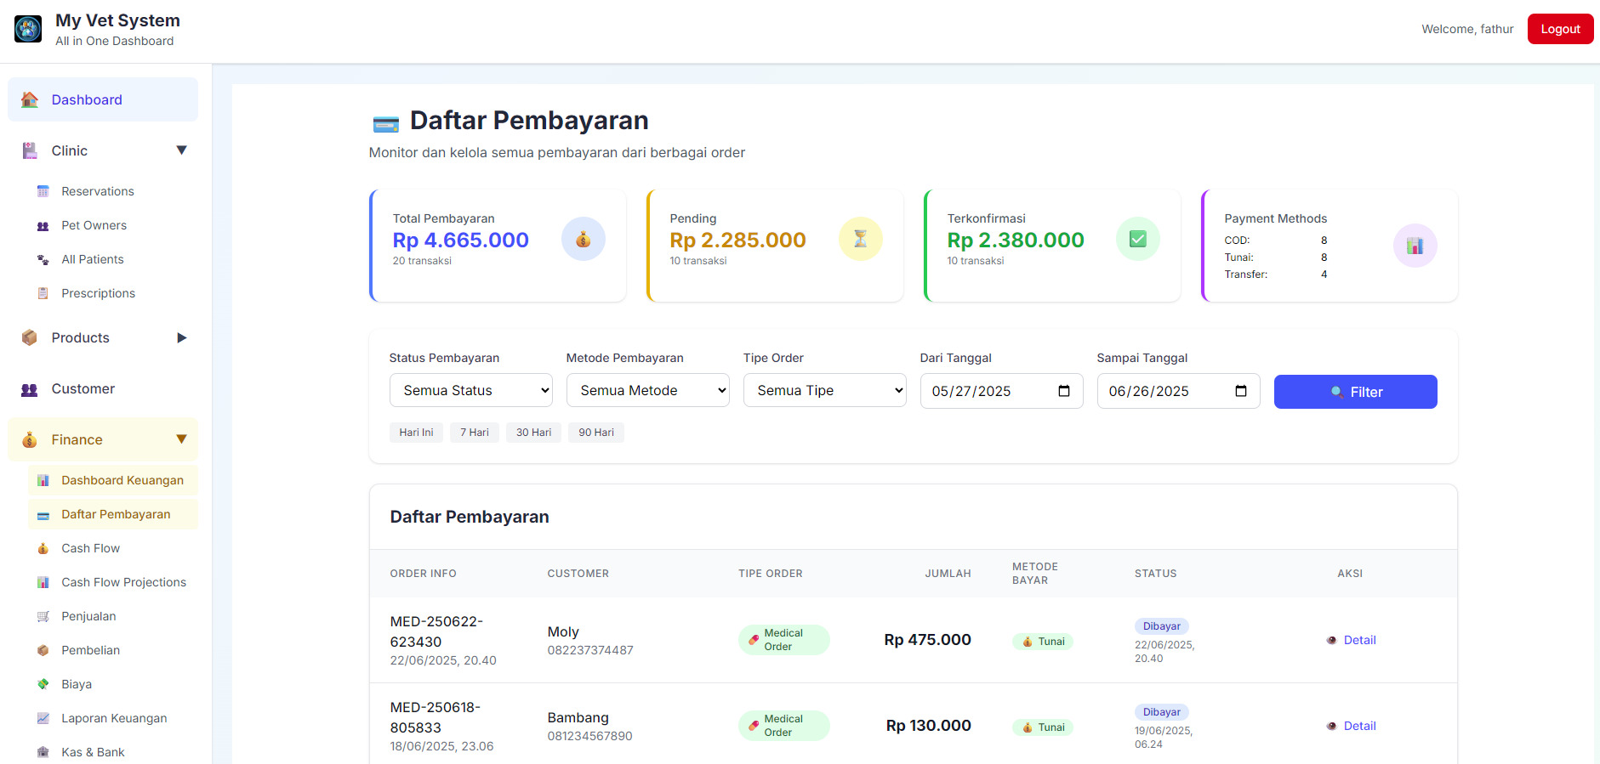Click the Tunai badge in Bambang's row
Screen dimensions: 1600x764
(x=1043, y=727)
